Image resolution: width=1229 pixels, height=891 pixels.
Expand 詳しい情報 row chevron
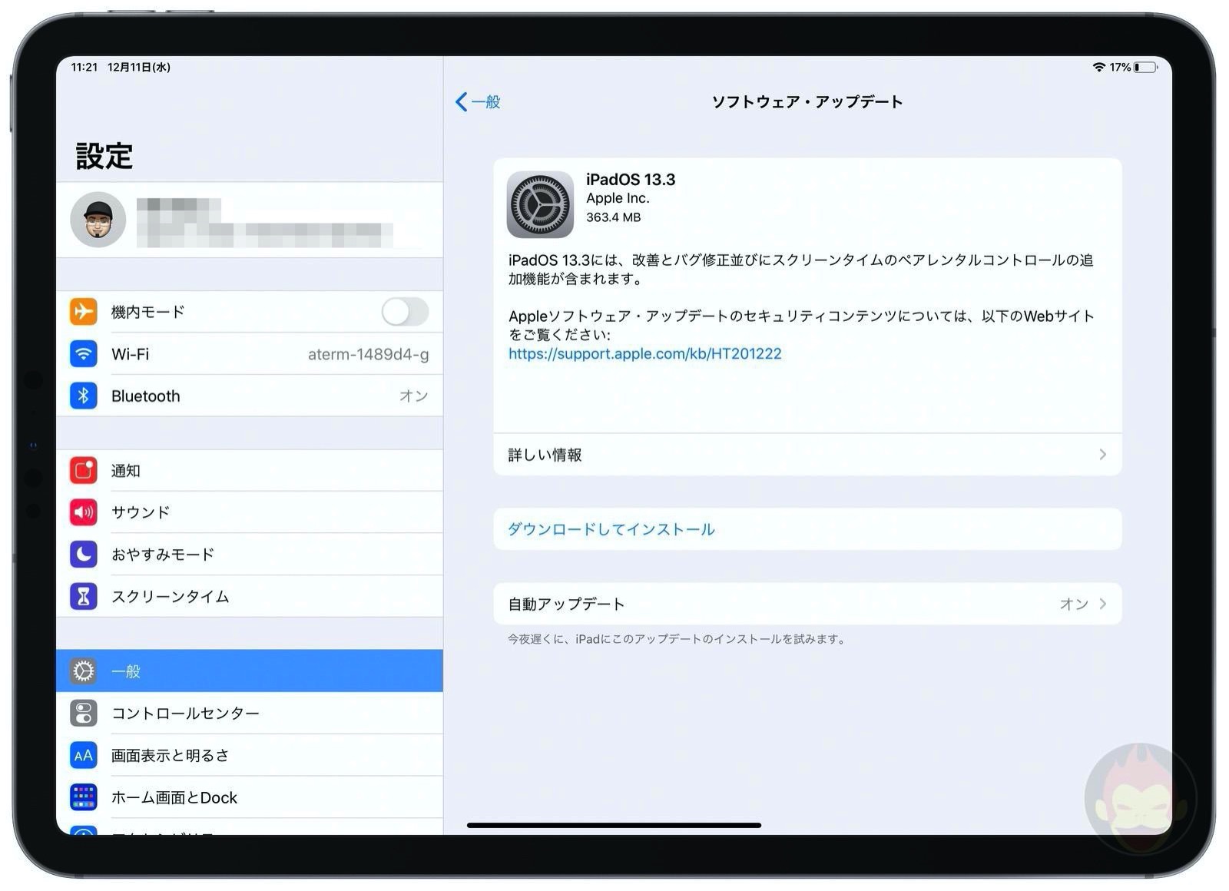1103,455
